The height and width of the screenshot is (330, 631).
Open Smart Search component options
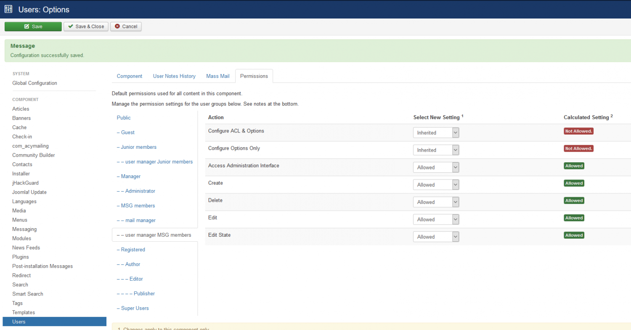coord(28,294)
